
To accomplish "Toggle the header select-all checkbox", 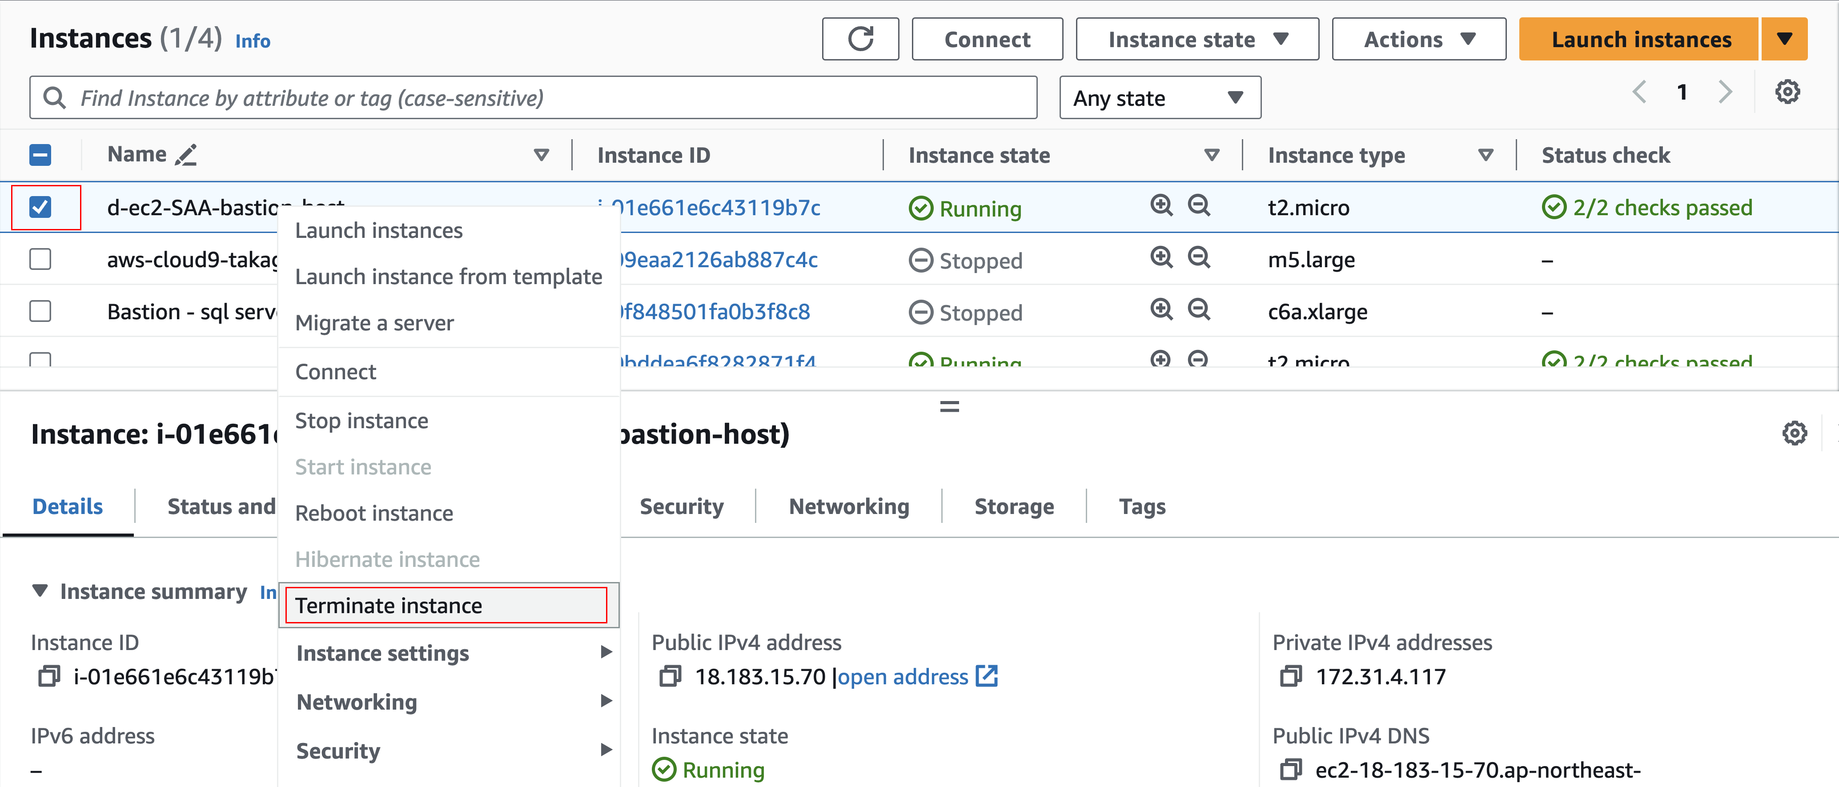I will 41,155.
